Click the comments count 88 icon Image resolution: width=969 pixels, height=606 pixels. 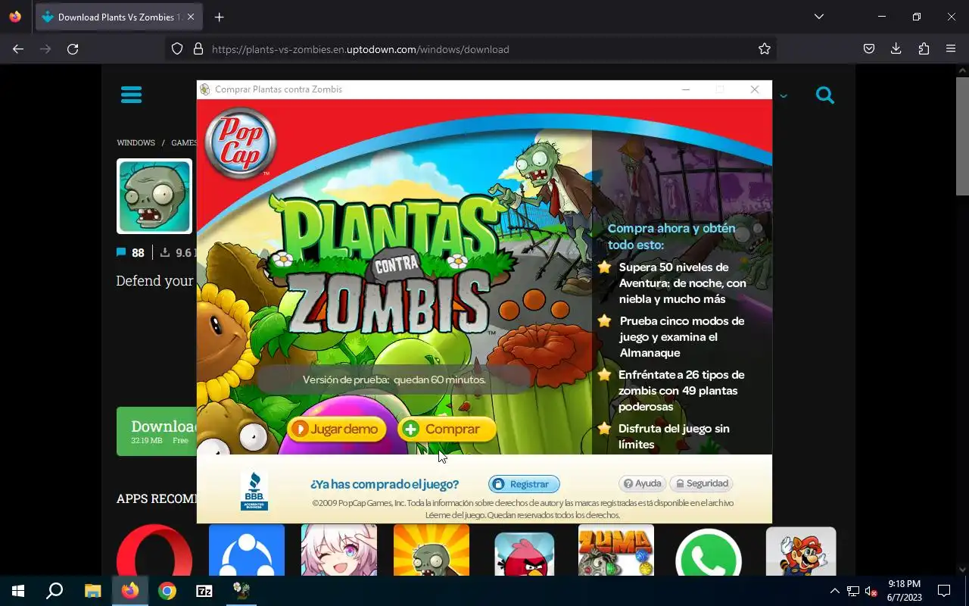121,253
